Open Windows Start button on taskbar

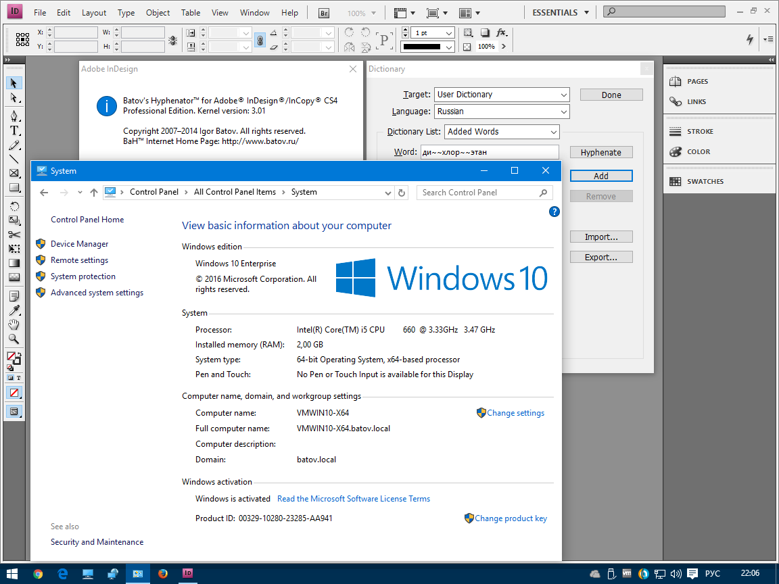click(x=12, y=574)
